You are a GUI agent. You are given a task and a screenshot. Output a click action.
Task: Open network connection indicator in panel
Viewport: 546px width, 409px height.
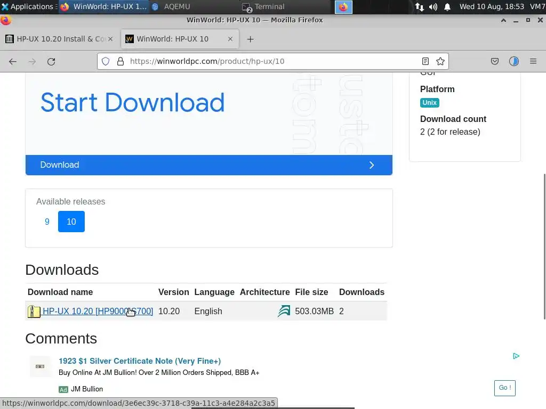(x=420, y=7)
